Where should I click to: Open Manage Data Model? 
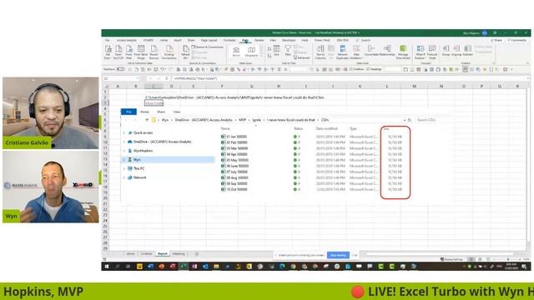[403, 52]
